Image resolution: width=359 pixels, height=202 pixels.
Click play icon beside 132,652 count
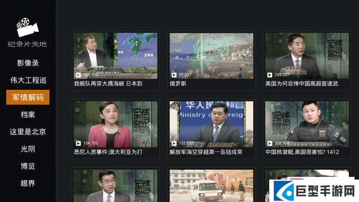pos(174,143)
